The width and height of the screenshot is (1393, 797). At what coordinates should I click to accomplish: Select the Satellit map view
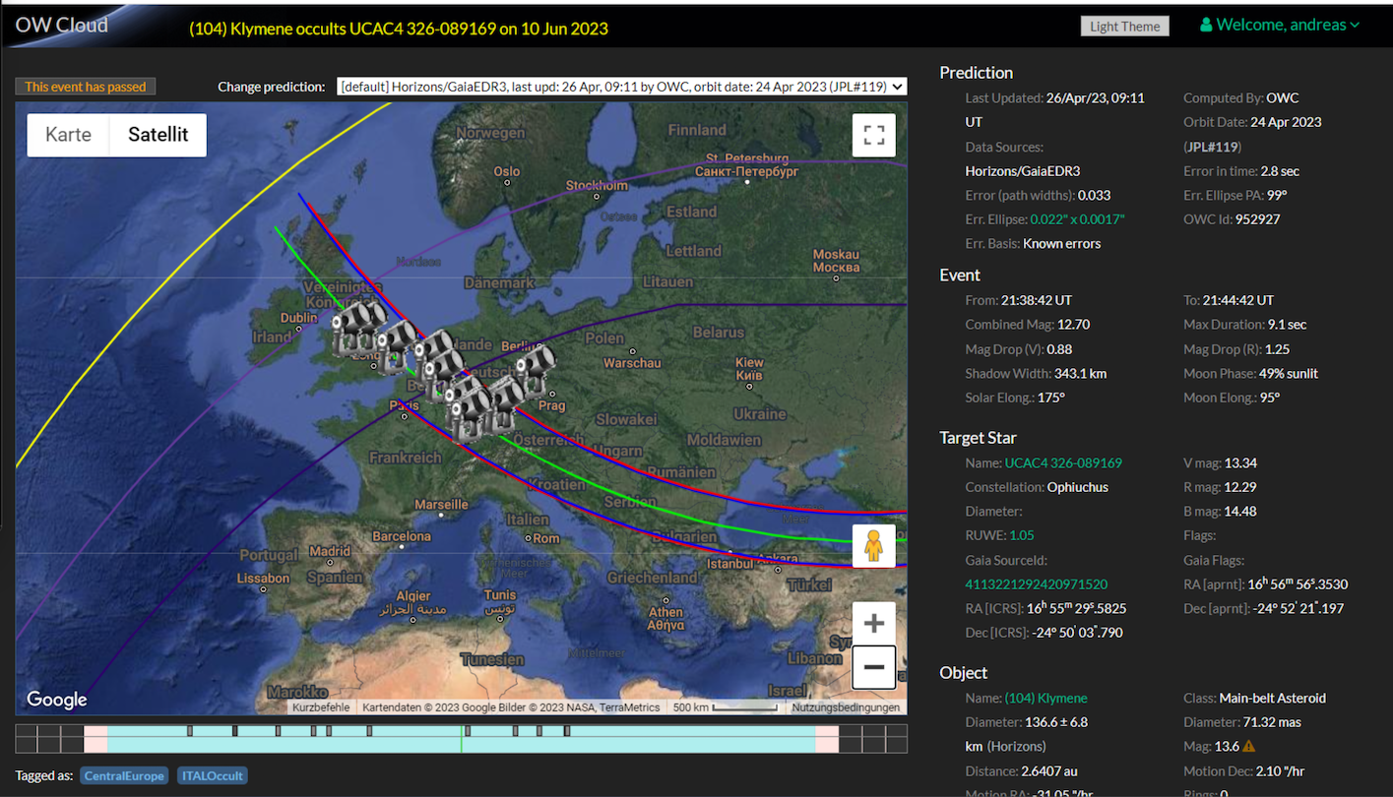tap(158, 135)
